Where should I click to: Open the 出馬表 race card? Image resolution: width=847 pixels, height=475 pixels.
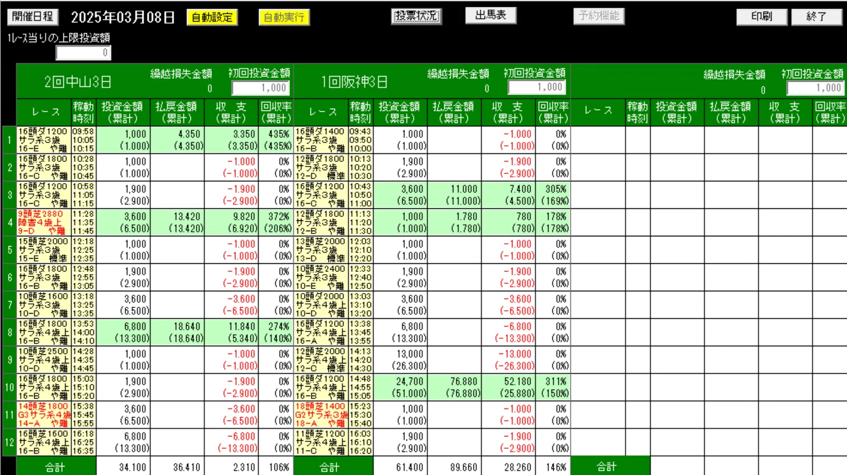[x=491, y=15]
